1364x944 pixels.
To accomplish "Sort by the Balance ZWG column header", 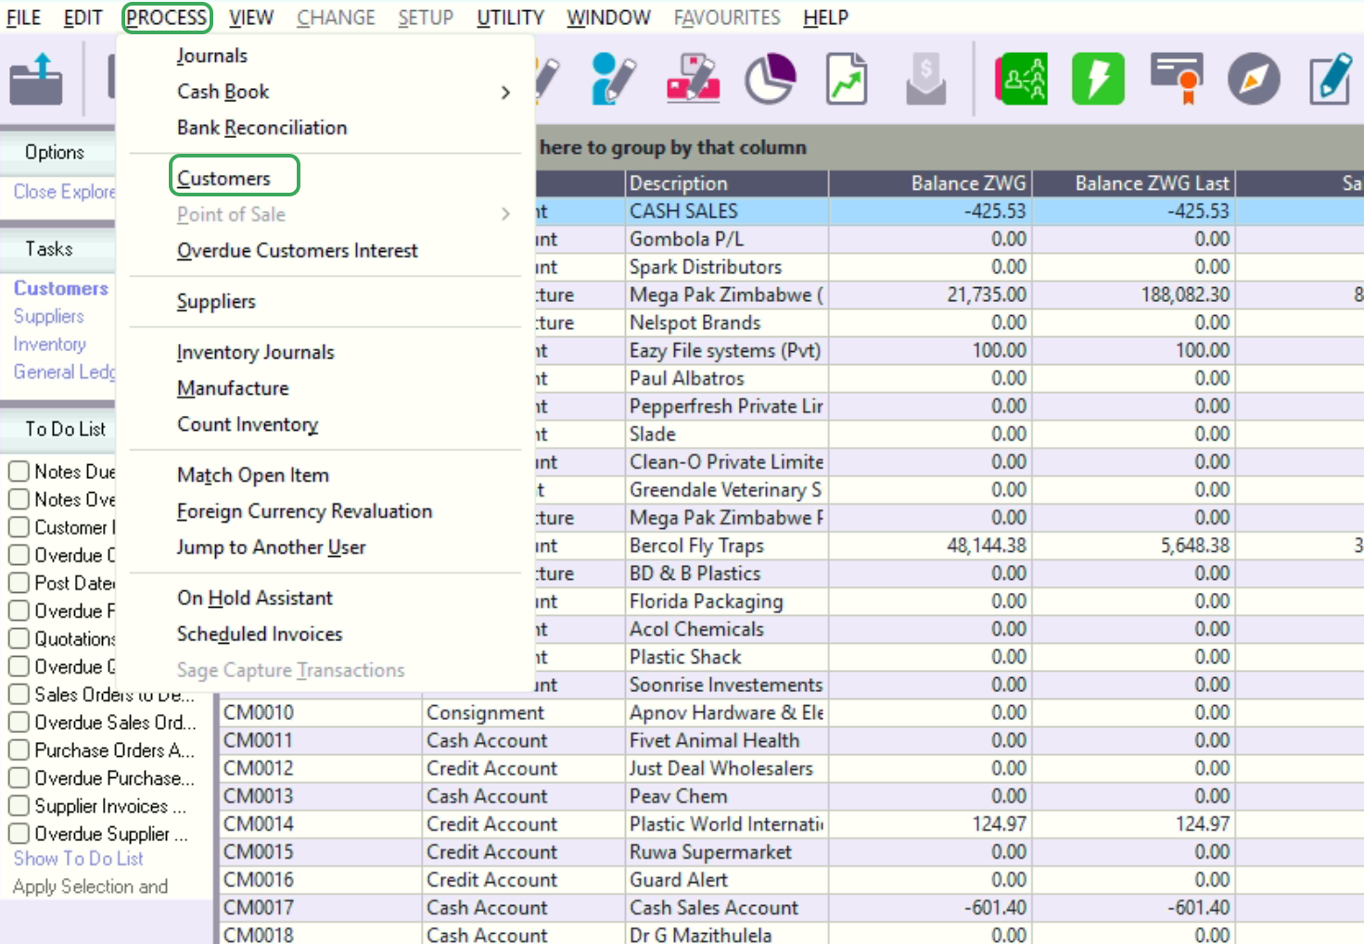I will point(930,183).
